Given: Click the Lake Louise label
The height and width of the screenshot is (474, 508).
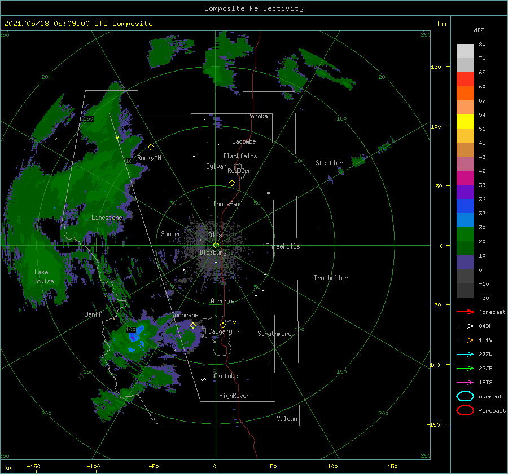Looking at the screenshot, I should pos(43,277).
